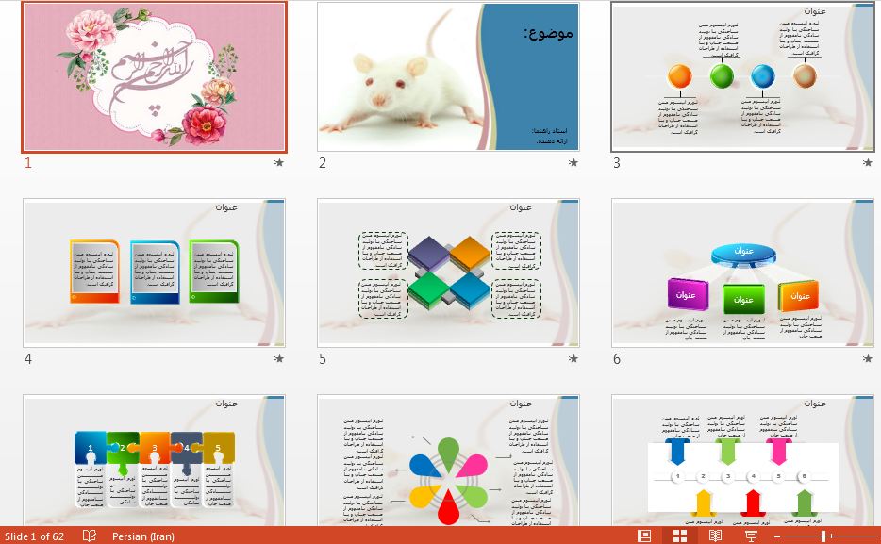
Task: Select slide 1 with floral calligraphy
Action: pyautogui.click(x=154, y=77)
